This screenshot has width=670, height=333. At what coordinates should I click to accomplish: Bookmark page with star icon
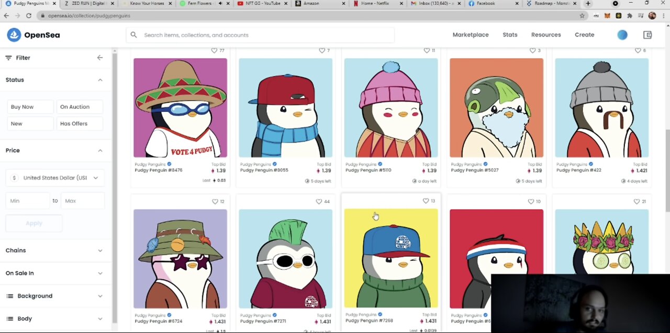pos(582,16)
